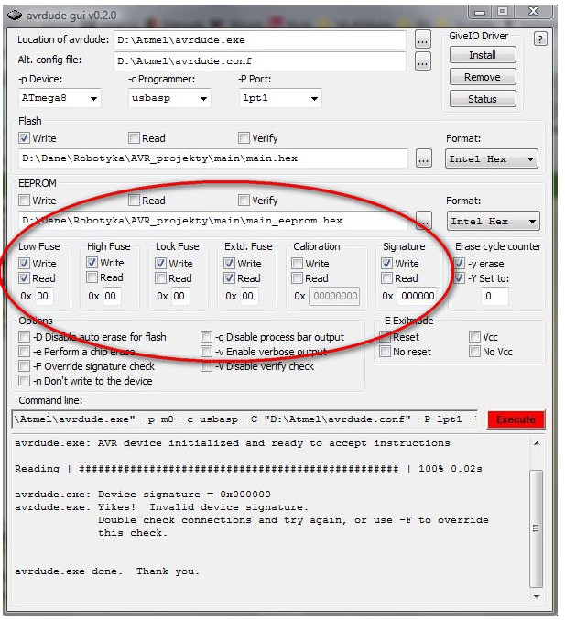Viewport: 565px width, 620px height.
Task: Open the EEPROM Format dropdown
Action: point(493,221)
